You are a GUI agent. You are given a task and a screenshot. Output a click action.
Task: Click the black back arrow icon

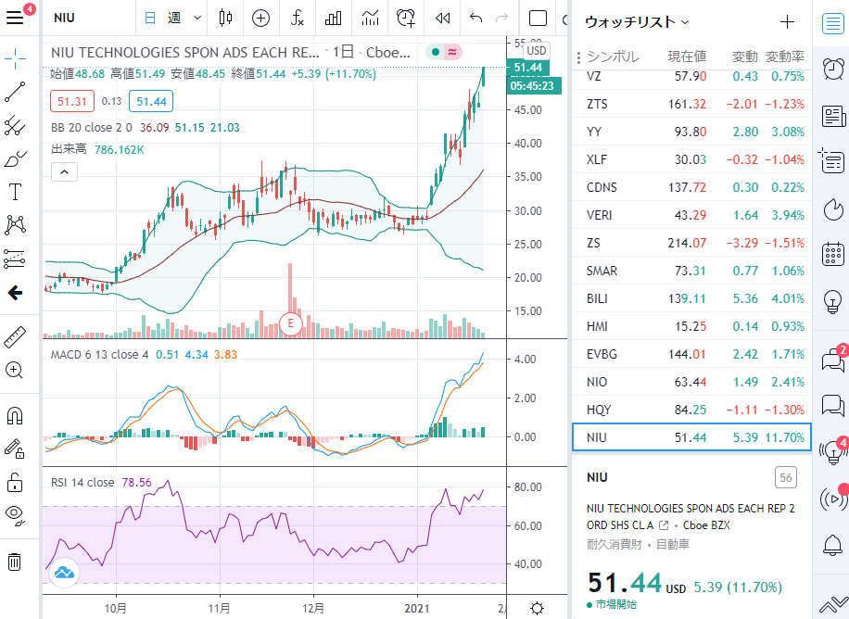click(x=15, y=293)
